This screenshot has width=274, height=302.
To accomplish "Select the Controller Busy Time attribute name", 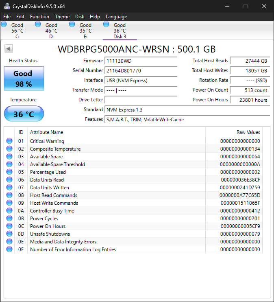I will [x=52, y=211].
